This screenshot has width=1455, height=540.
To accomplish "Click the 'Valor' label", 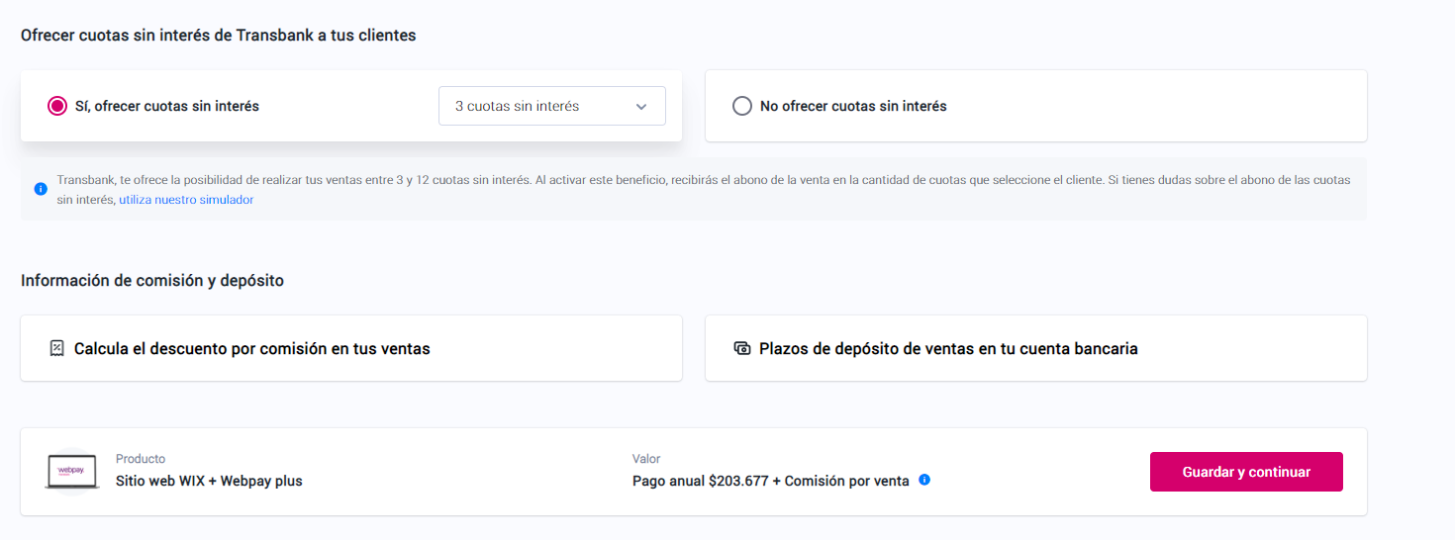I will pyautogui.click(x=646, y=459).
